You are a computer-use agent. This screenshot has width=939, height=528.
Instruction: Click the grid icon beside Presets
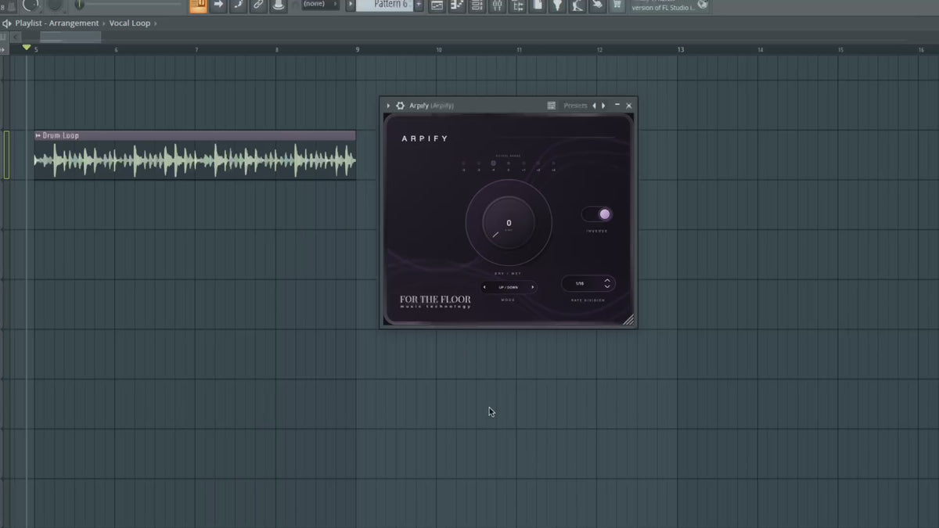coord(552,106)
